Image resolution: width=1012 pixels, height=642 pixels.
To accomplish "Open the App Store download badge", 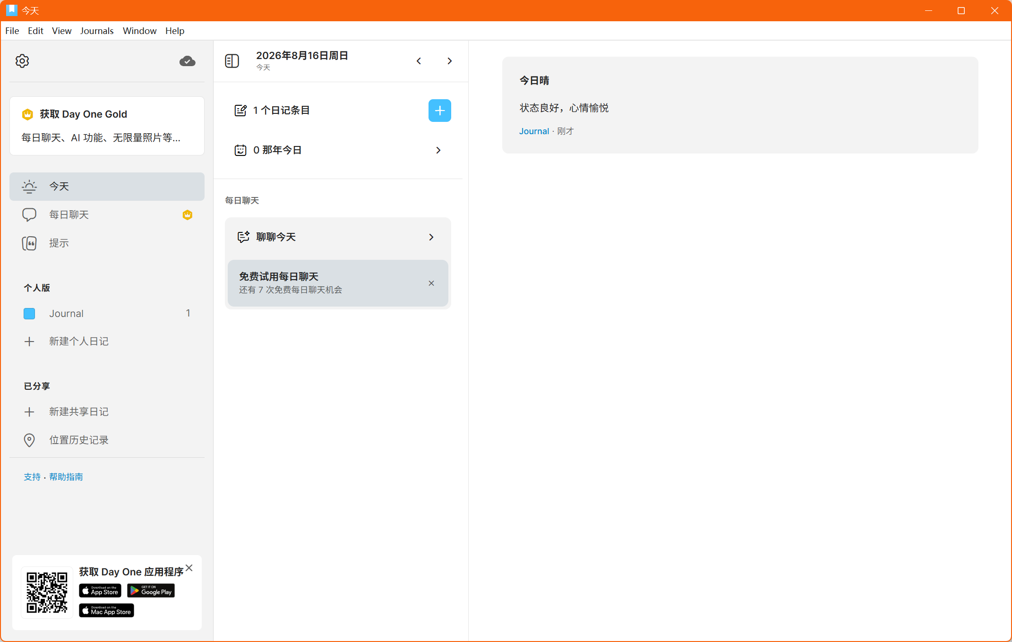I will pos(100,591).
